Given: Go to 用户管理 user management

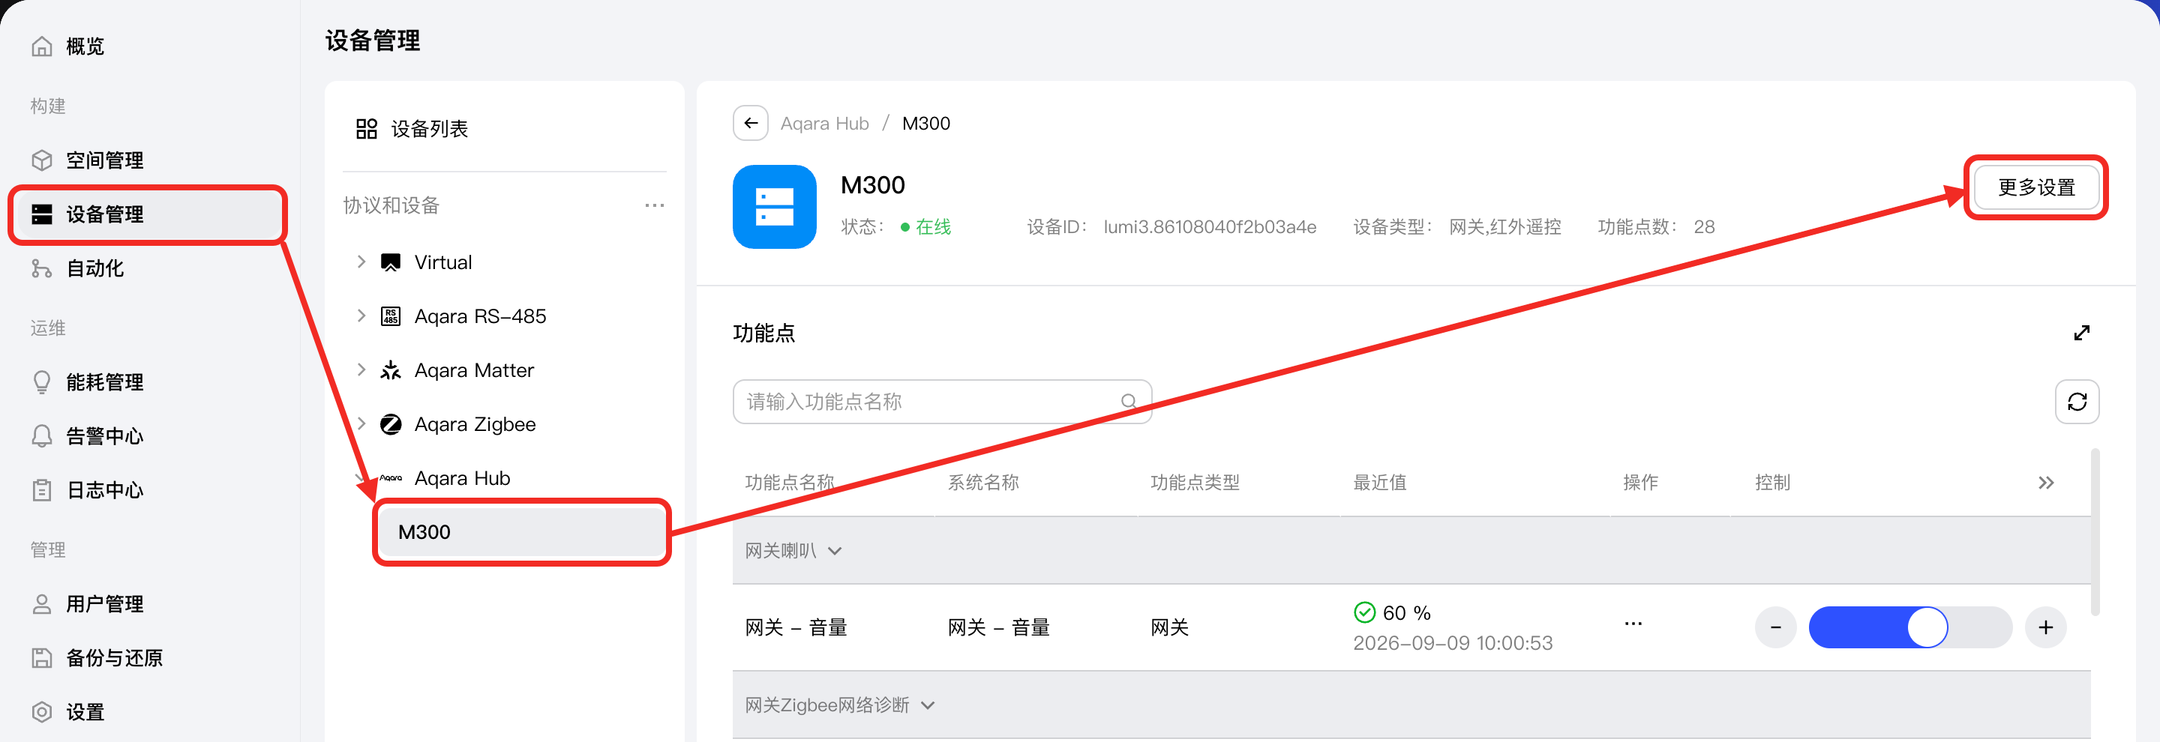Looking at the screenshot, I should coord(87,604).
